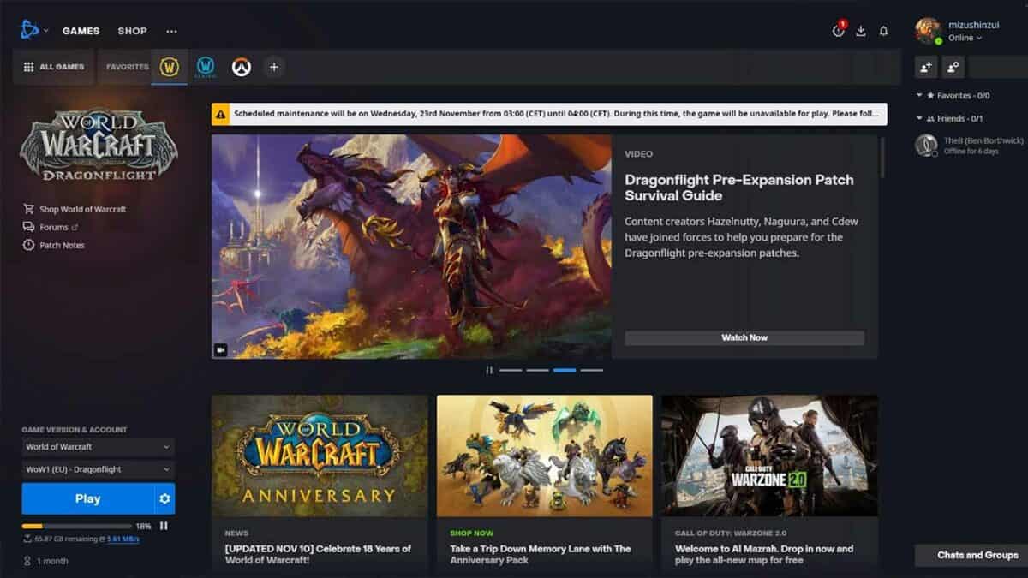
Task: Click the yellow warning triangle icon
Action: 221,114
